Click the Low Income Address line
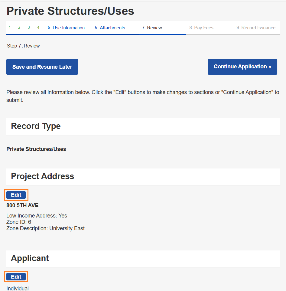Screen dimensions: 286x291 click(x=37, y=216)
